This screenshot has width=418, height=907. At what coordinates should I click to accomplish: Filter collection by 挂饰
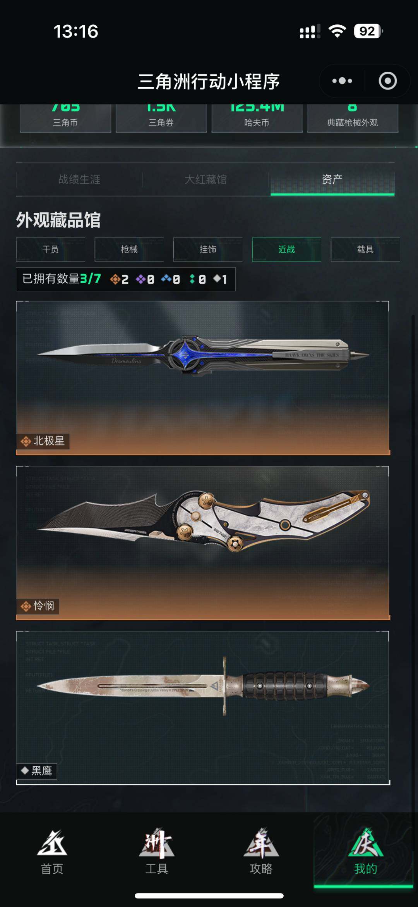(x=208, y=250)
